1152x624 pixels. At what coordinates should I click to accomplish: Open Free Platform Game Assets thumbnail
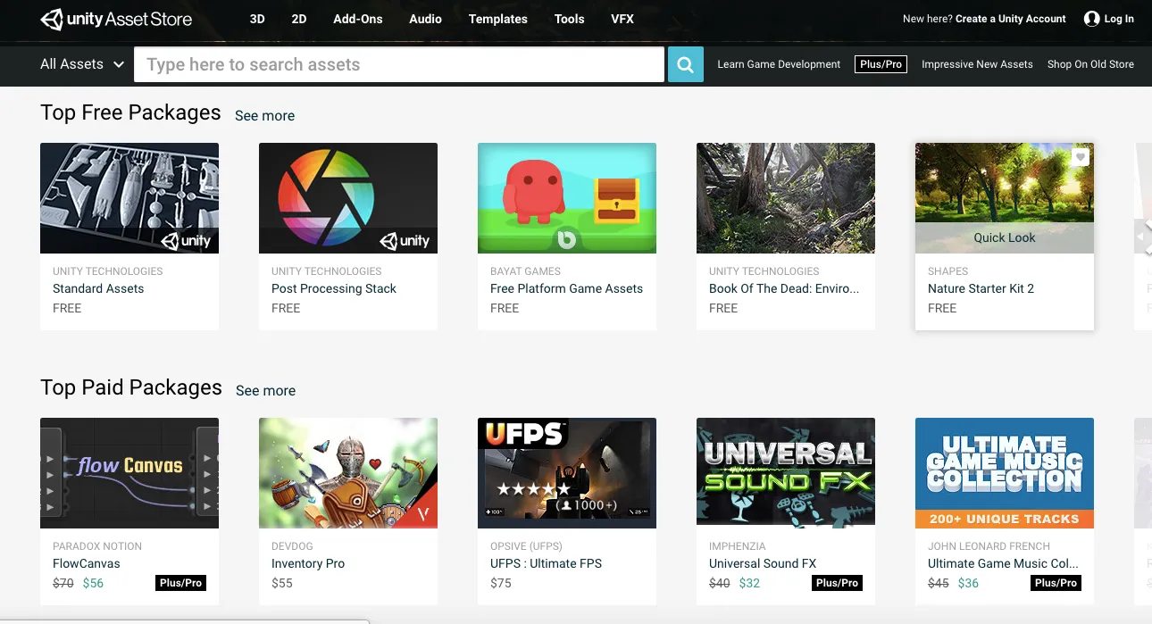tap(567, 198)
